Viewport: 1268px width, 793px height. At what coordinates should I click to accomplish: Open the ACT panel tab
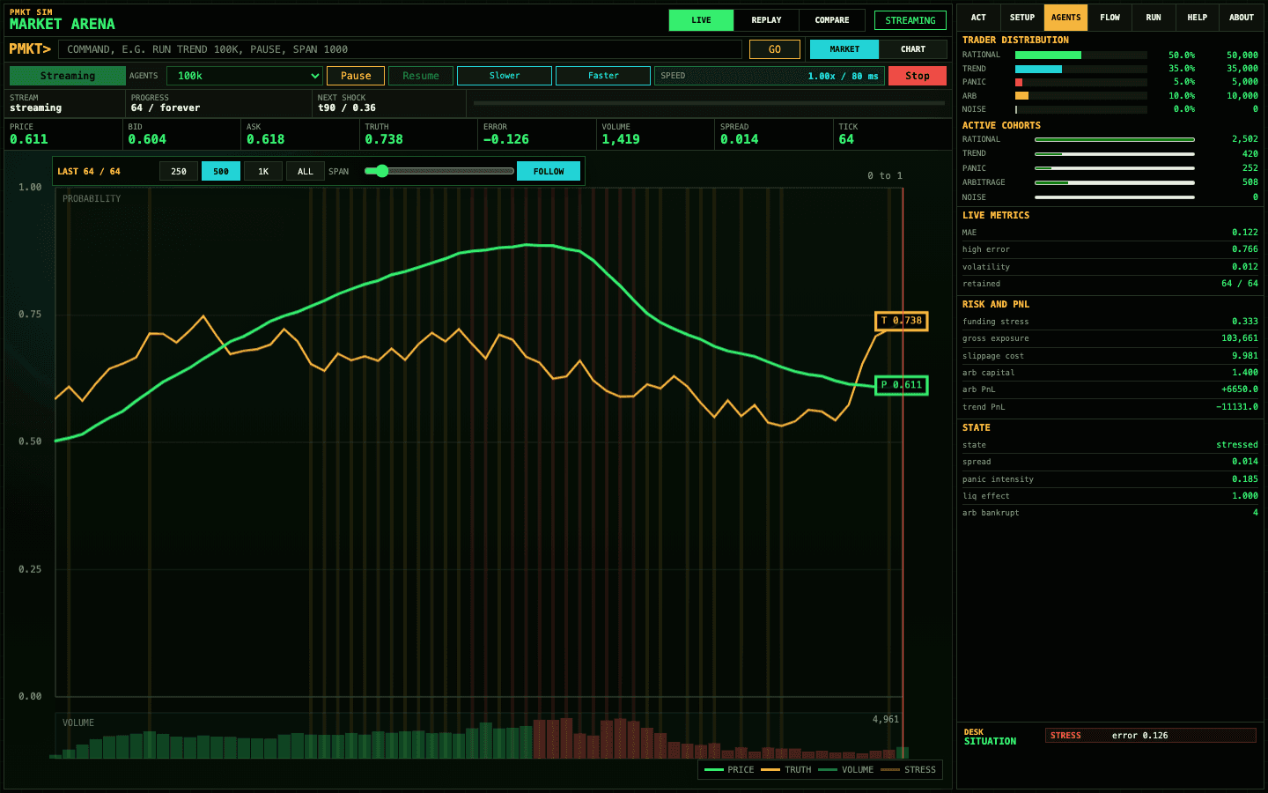pos(978,18)
